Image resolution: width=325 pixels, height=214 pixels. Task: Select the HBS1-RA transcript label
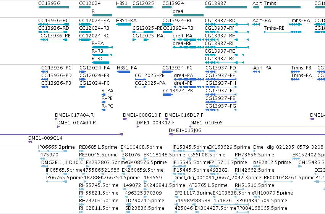pos(126,21)
